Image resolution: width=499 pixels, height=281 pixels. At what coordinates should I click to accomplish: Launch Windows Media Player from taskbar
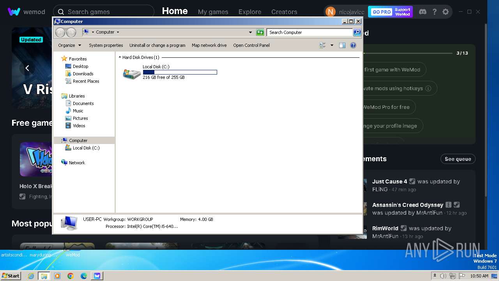click(57, 276)
